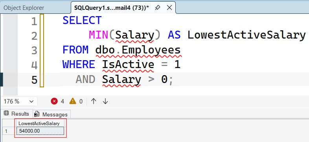Image resolution: width=309 pixels, height=142 pixels.
Task: Switch to the Object Explorer tab
Action: coord(24,8)
